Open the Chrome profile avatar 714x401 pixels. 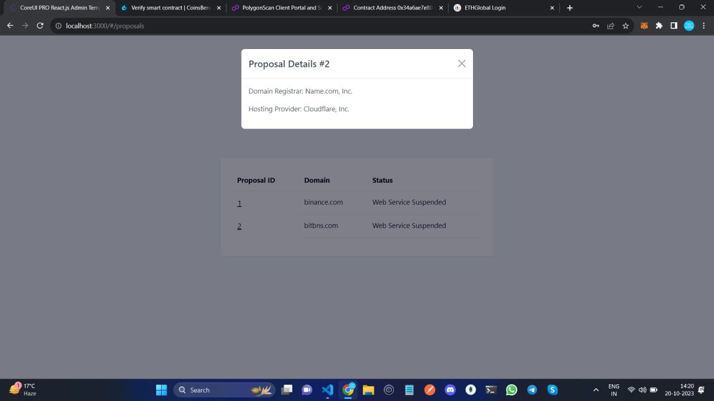(x=689, y=26)
